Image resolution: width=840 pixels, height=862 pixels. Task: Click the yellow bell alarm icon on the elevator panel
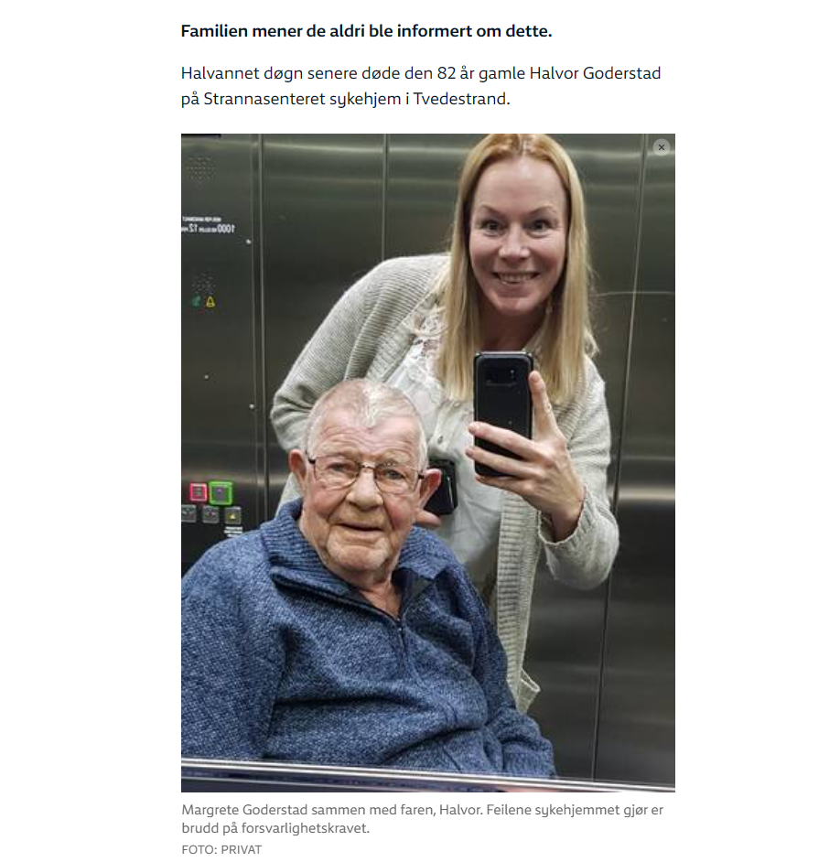pyautogui.click(x=210, y=302)
